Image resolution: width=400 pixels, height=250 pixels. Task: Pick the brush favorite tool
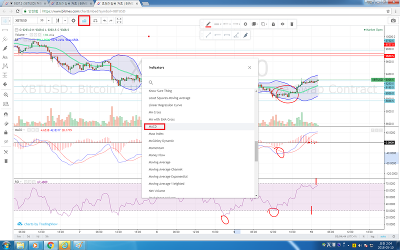245,35
